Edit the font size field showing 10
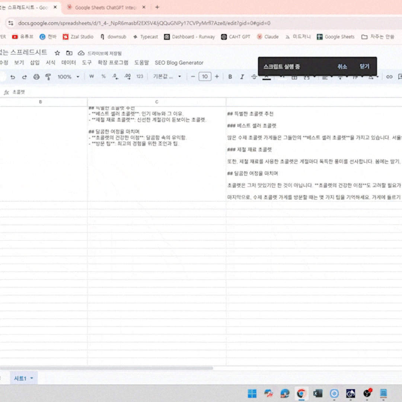 [x=205, y=76]
